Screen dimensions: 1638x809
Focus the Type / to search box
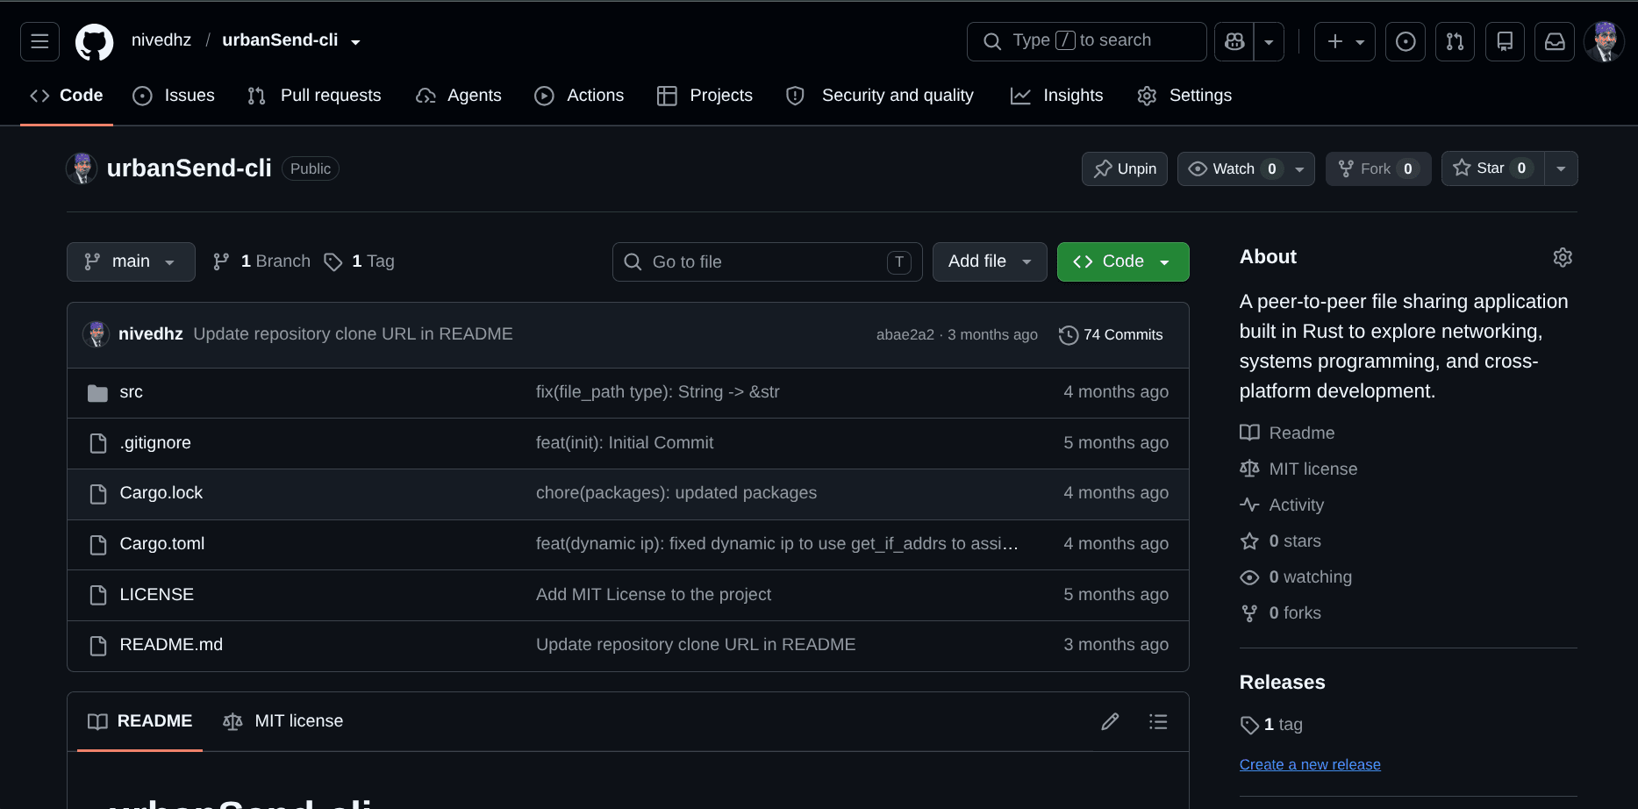coord(1086,41)
